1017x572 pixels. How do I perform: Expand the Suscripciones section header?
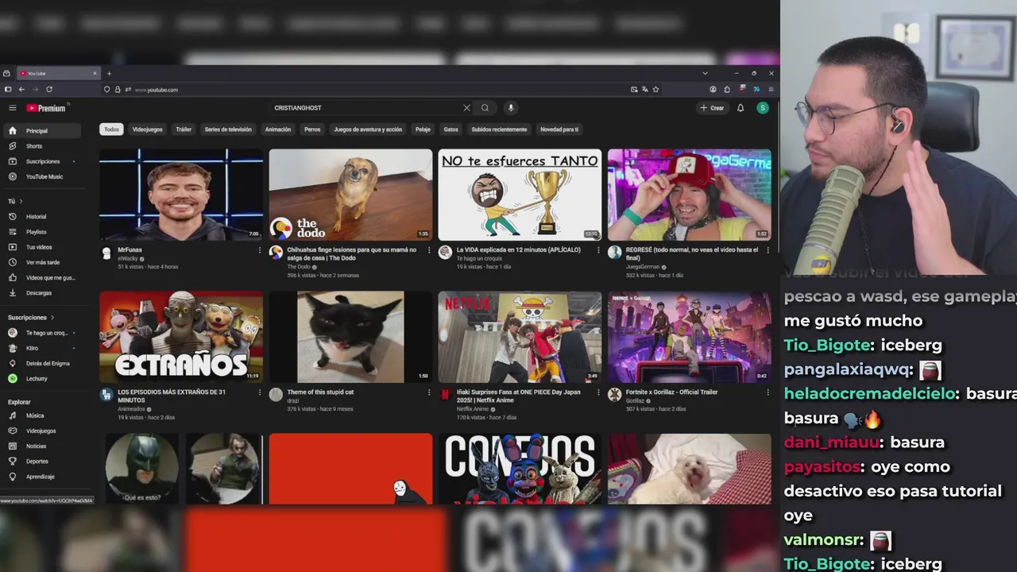(32, 317)
